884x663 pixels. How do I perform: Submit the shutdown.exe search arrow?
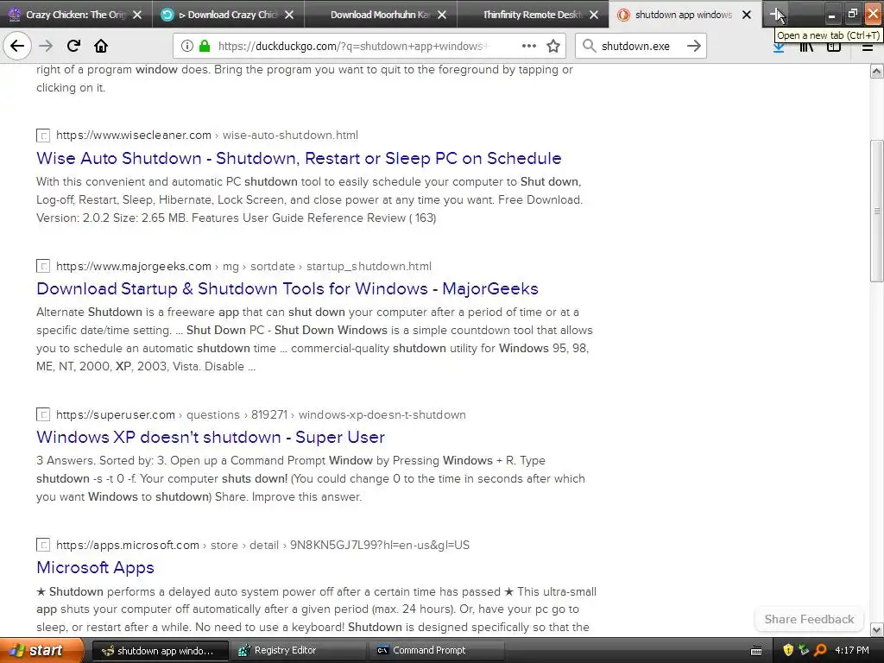(x=694, y=46)
